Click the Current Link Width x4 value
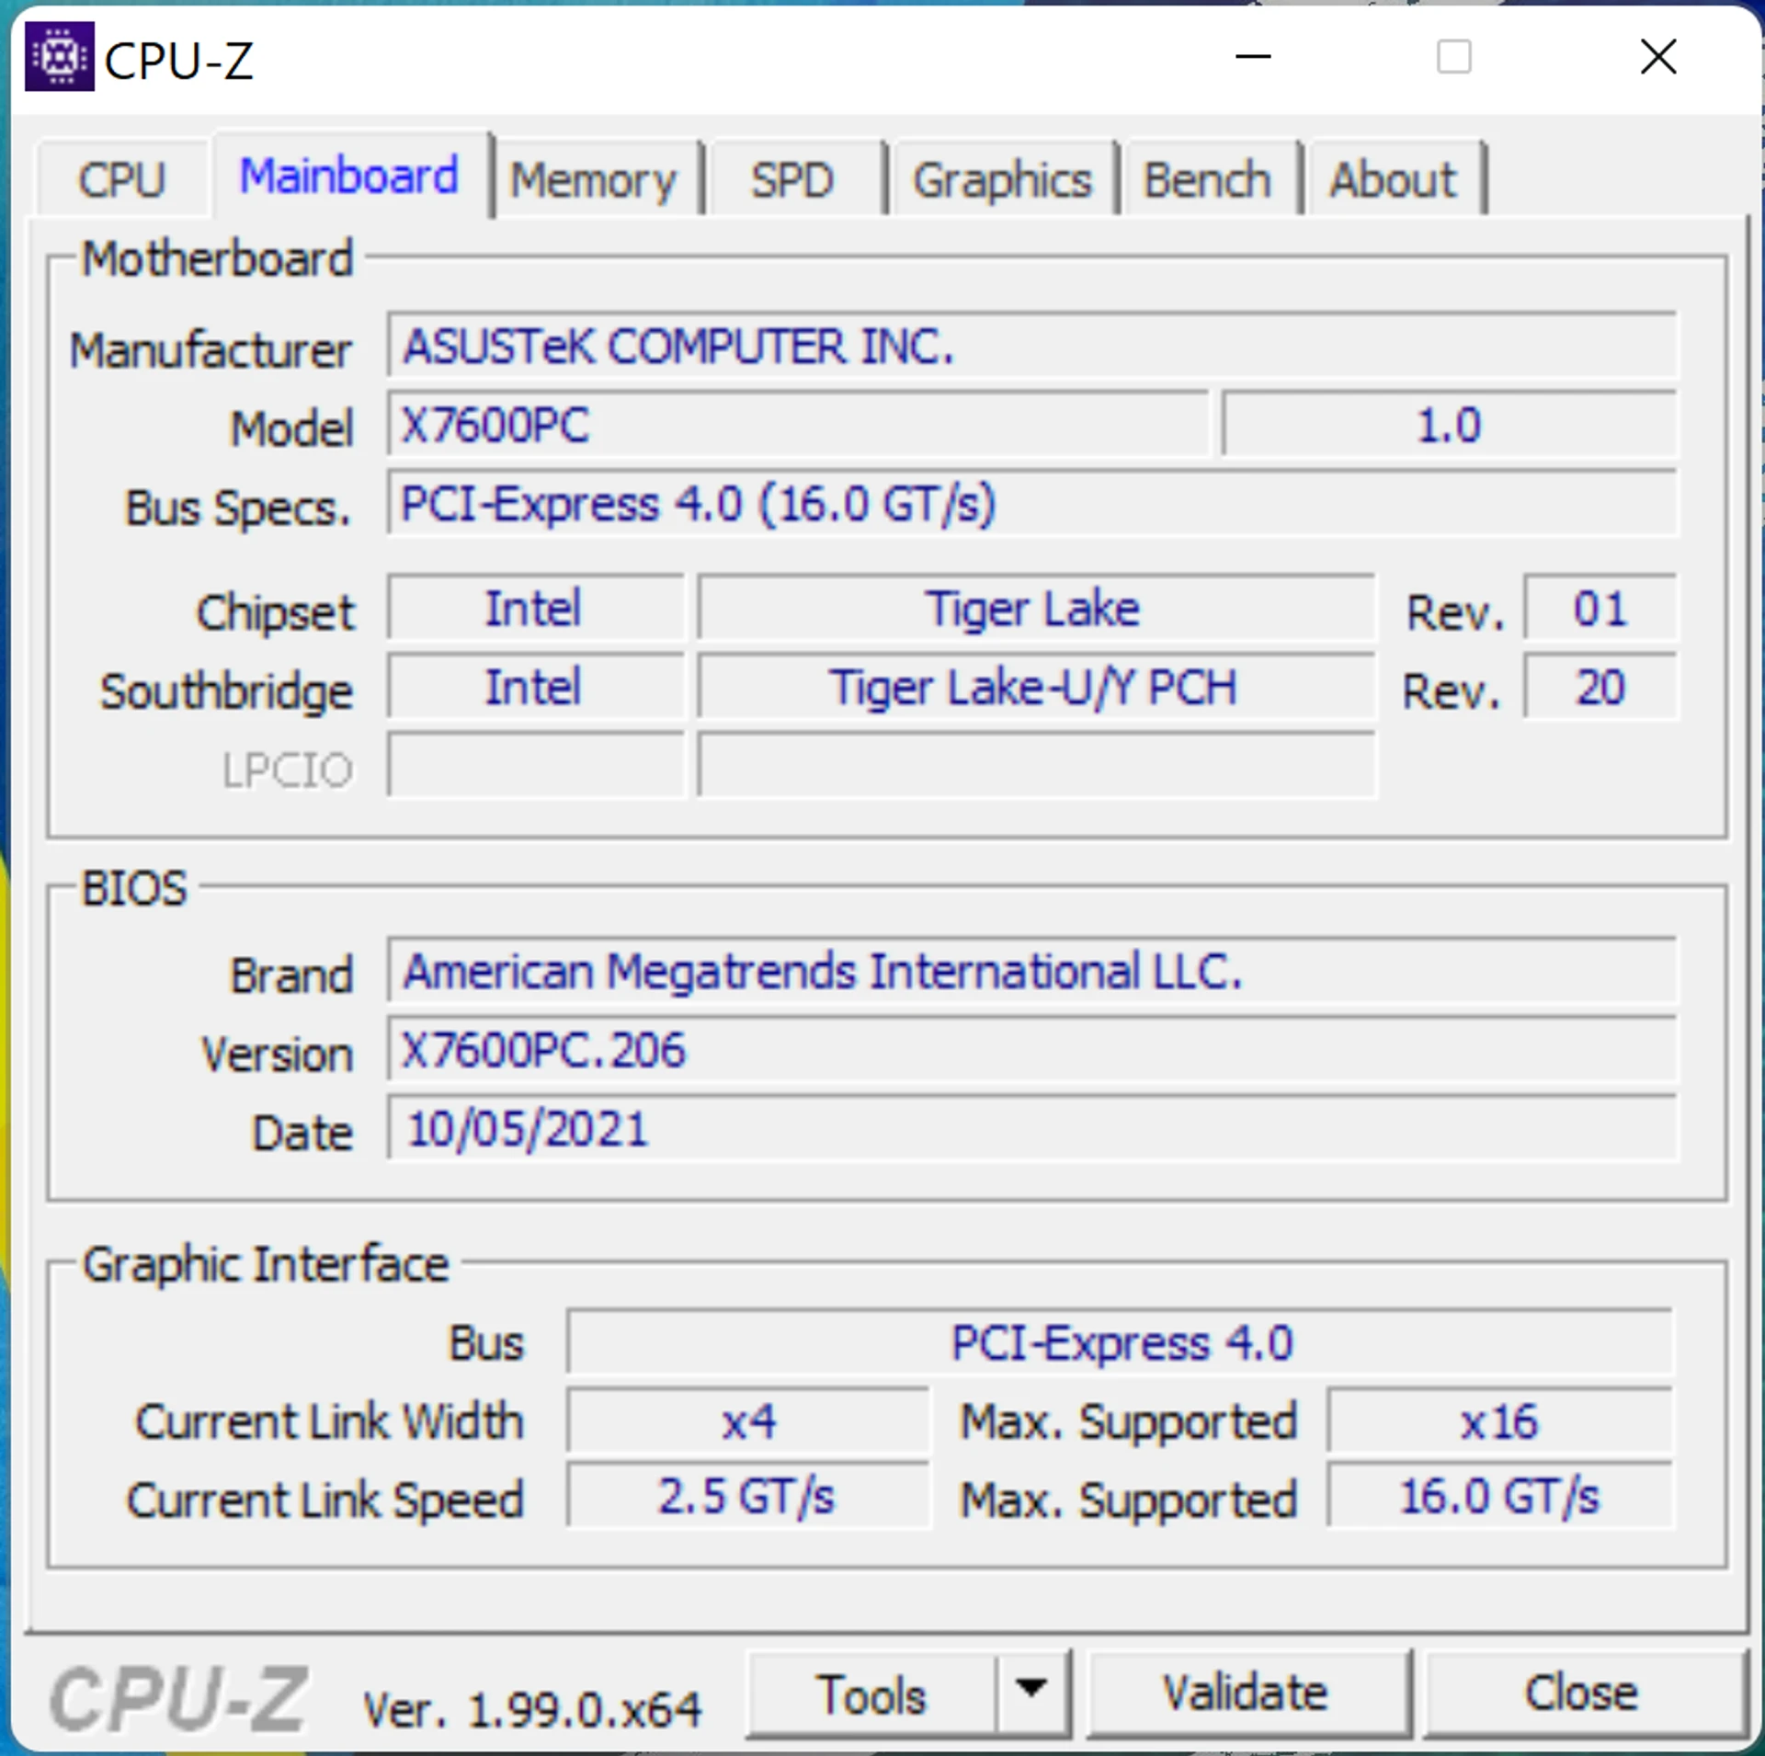This screenshot has width=1765, height=1756. (748, 1421)
